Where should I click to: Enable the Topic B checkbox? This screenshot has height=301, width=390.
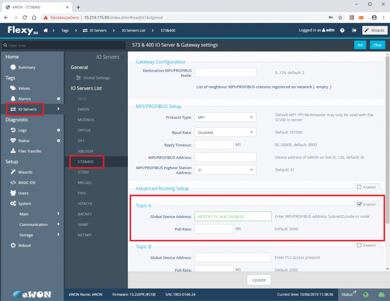pyautogui.click(x=359, y=245)
